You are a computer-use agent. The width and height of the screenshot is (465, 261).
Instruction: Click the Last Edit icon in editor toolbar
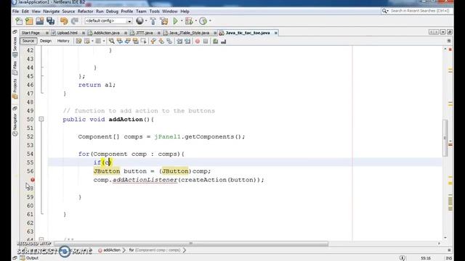coord(78,41)
